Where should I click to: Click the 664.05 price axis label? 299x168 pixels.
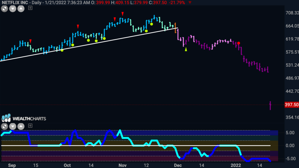[x=292, y=26]
